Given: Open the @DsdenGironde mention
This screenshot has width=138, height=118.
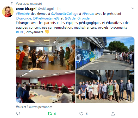Looking at the screenshot, I should pos(77,18).
